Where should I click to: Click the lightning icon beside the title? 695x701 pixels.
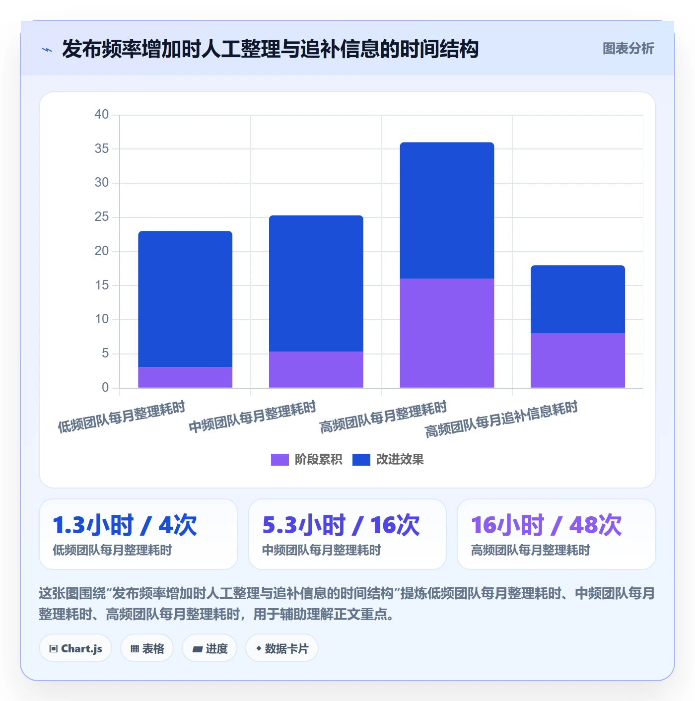(x=47, y=50)
